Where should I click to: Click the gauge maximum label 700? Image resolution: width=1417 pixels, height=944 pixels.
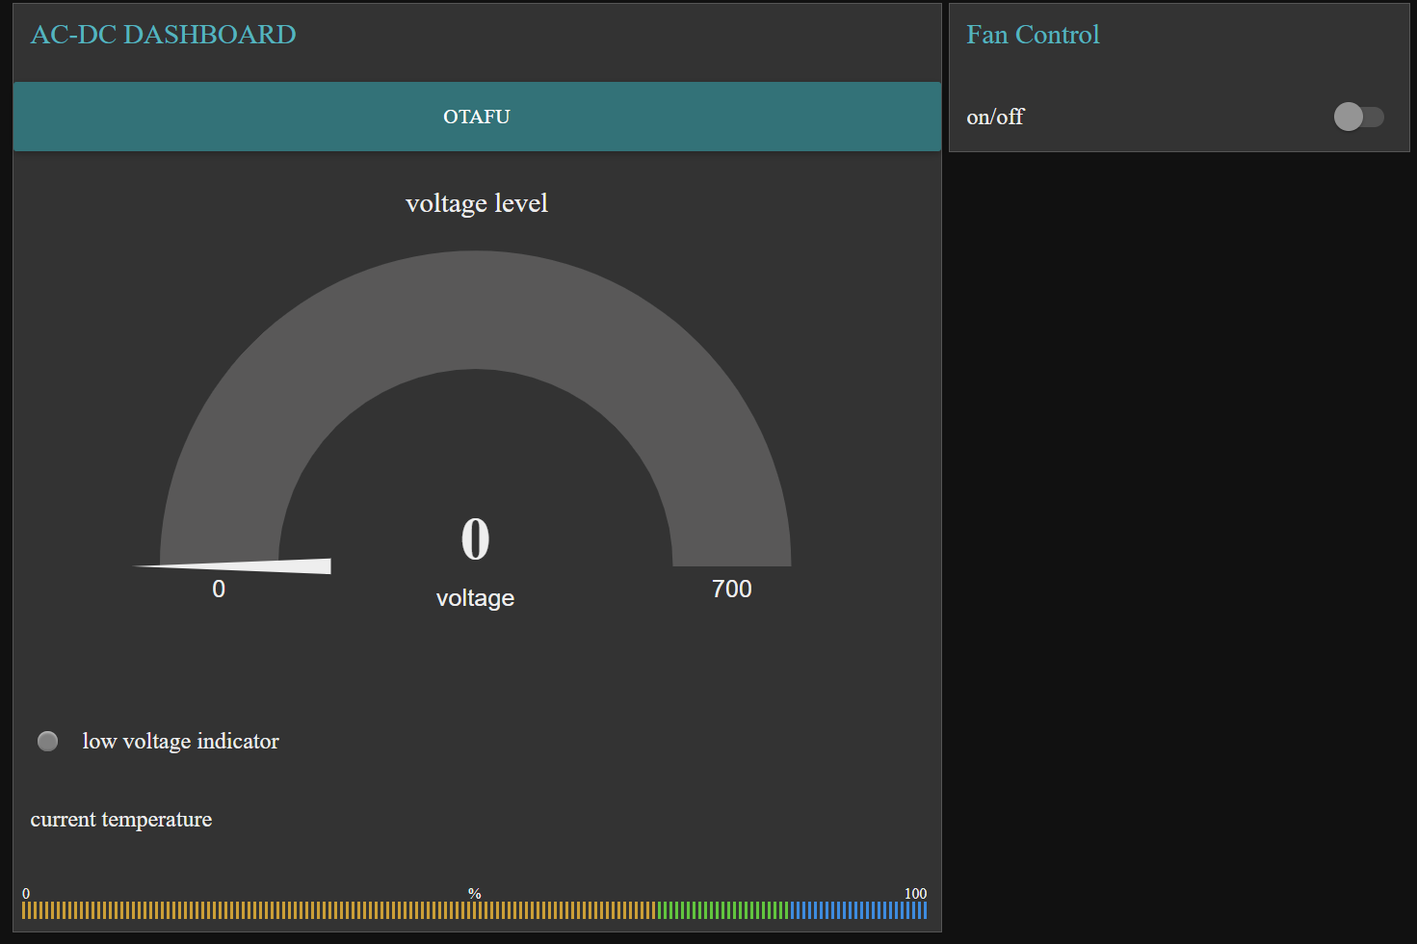pyautogui.click(x=731, y=589)
